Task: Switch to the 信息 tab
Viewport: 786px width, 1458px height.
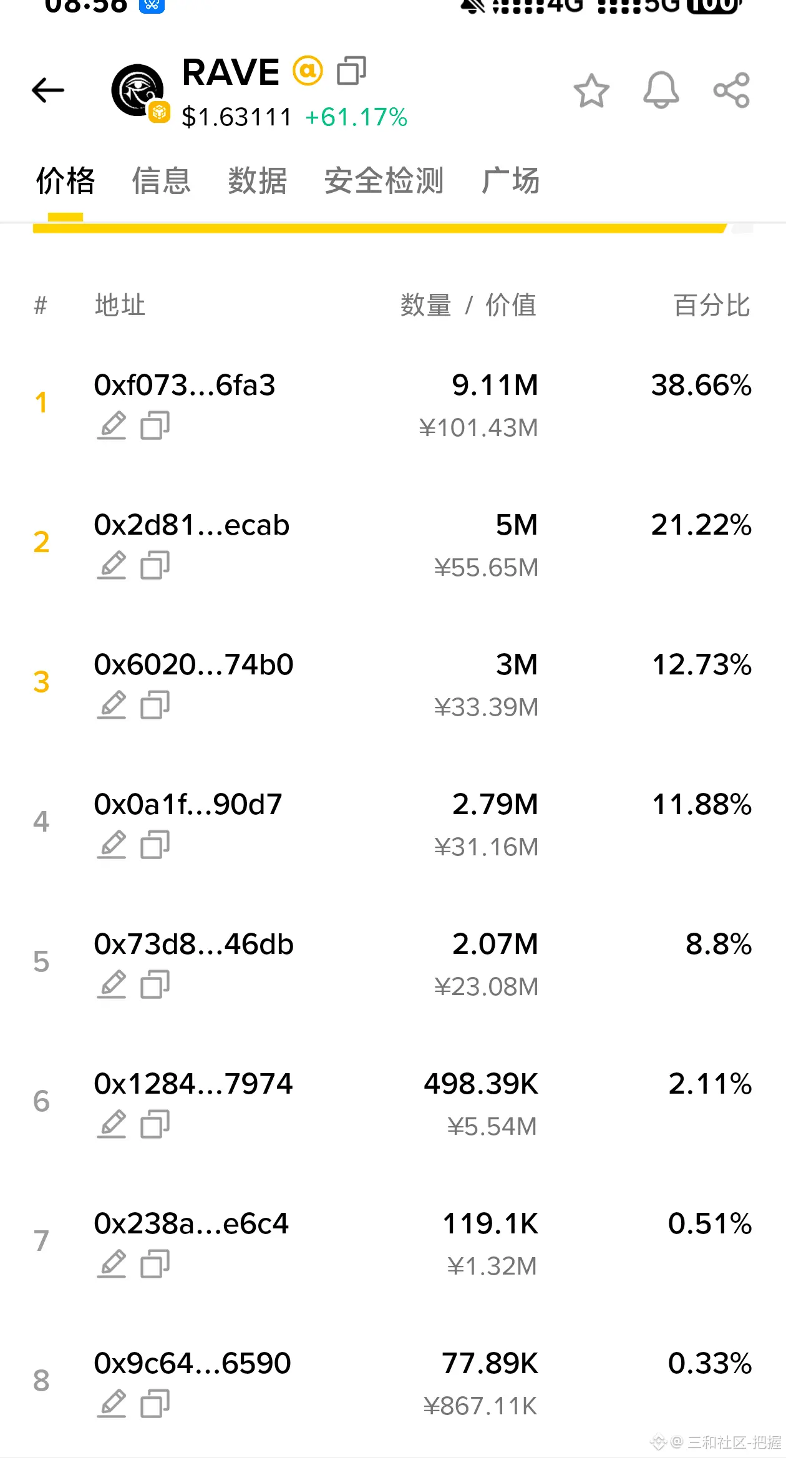Action: coord(161,181)
